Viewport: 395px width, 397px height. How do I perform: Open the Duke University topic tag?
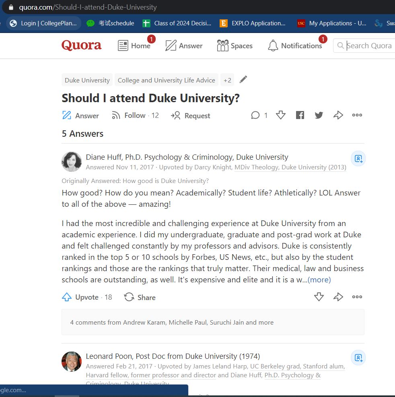[87, 80]
